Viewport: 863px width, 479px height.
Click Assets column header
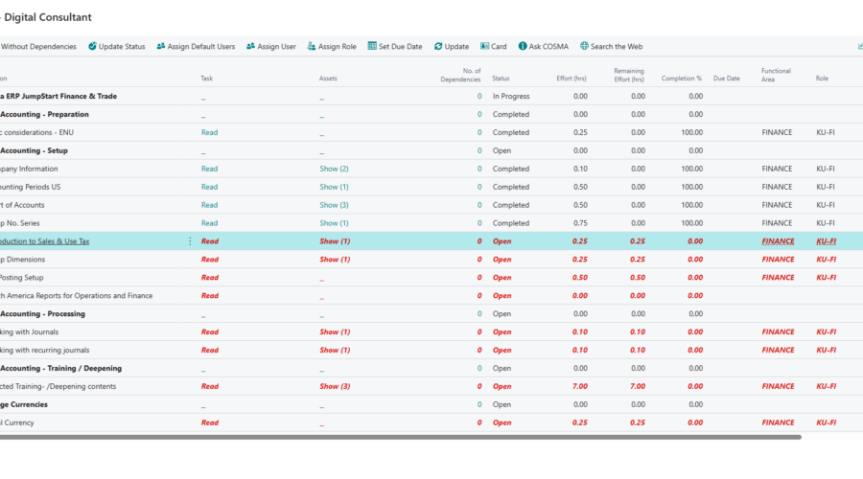tap(328, 79)
